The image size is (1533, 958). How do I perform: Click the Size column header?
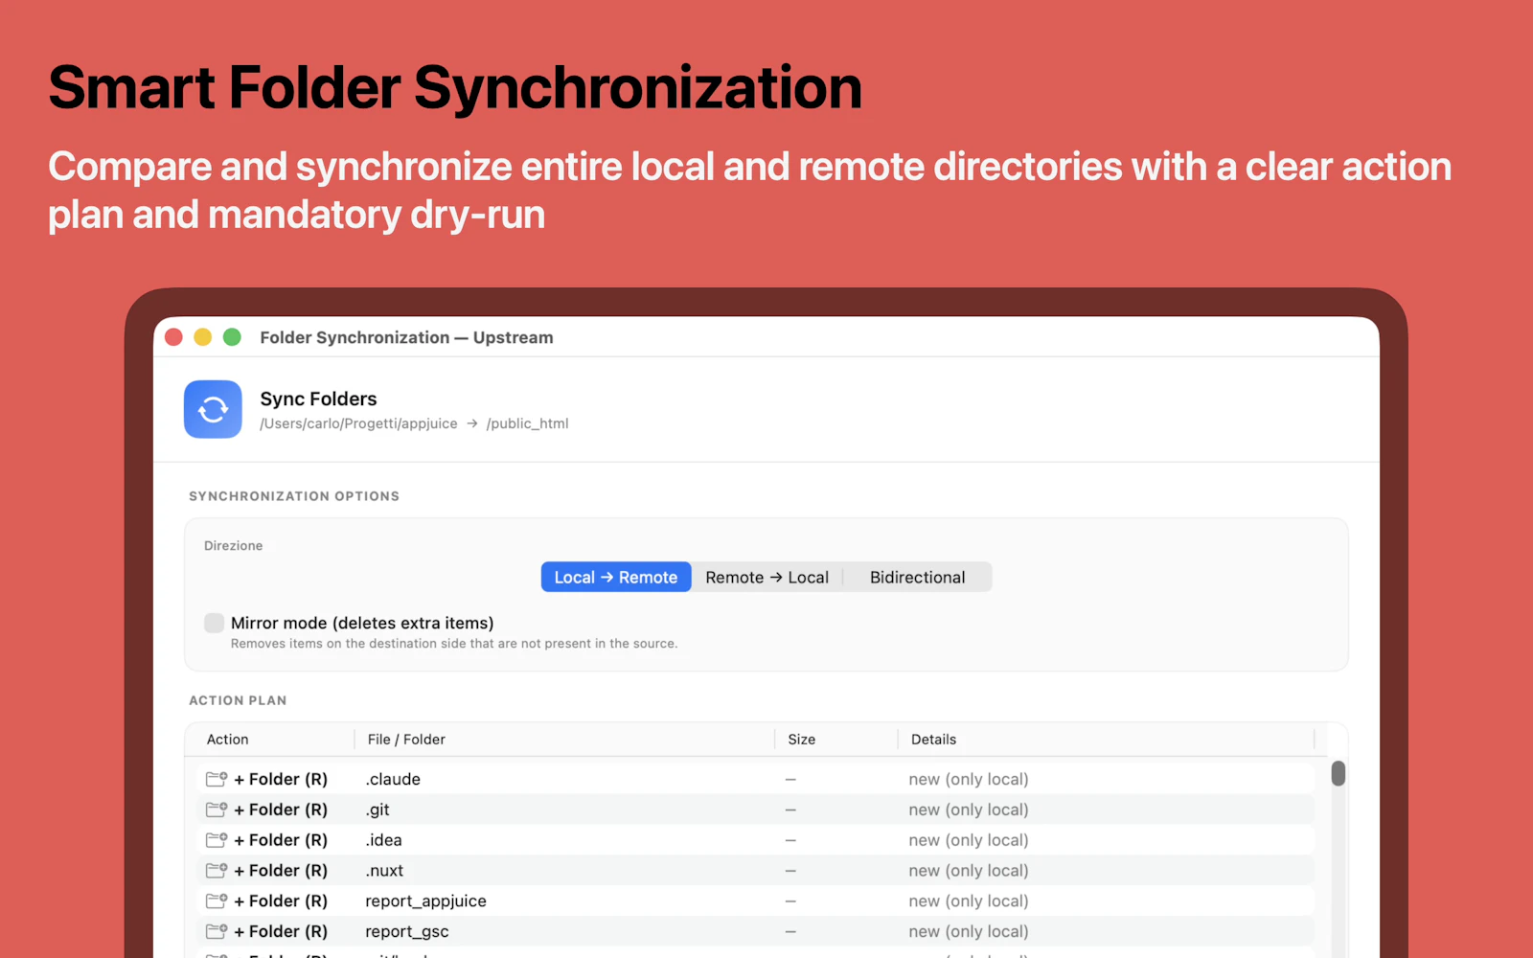(802, 740)
